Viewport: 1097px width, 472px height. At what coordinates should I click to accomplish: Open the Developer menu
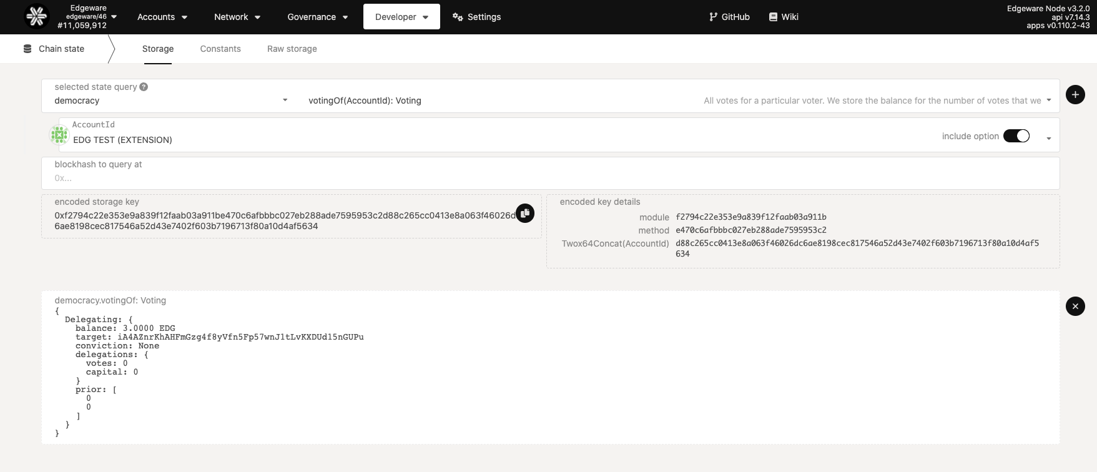(401, 17)
